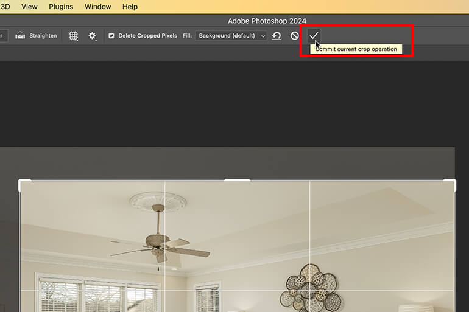Open the Plugins menu
This screenshot has width=469, height=312.
(x=61, y=7)
